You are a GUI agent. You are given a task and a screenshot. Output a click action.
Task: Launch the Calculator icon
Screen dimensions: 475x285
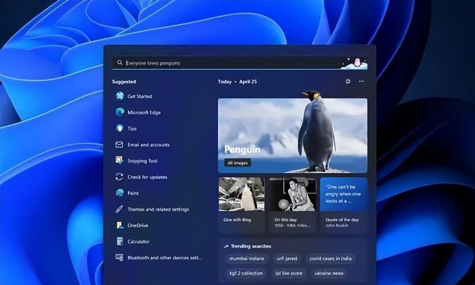[x=120, y=241]
